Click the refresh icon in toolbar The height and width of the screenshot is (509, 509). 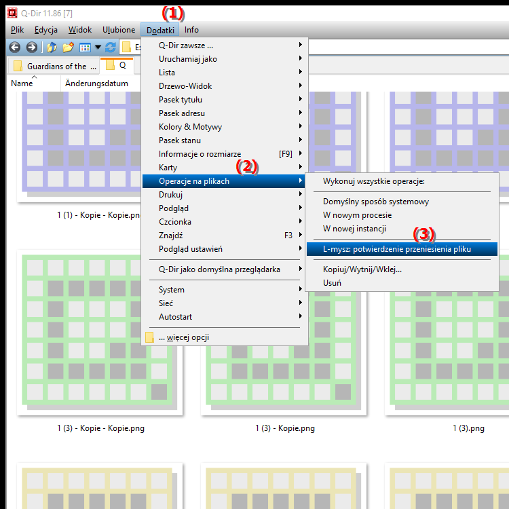coord(111,48)
